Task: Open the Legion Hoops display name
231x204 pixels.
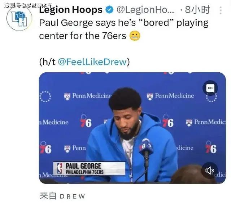Action: 71,10
